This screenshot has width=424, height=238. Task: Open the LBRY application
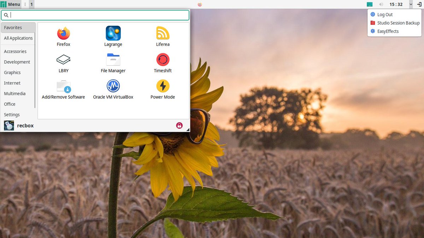(64, 61)
